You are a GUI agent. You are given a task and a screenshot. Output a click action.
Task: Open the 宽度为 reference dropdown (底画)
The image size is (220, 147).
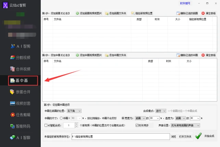tap(140, 118)
